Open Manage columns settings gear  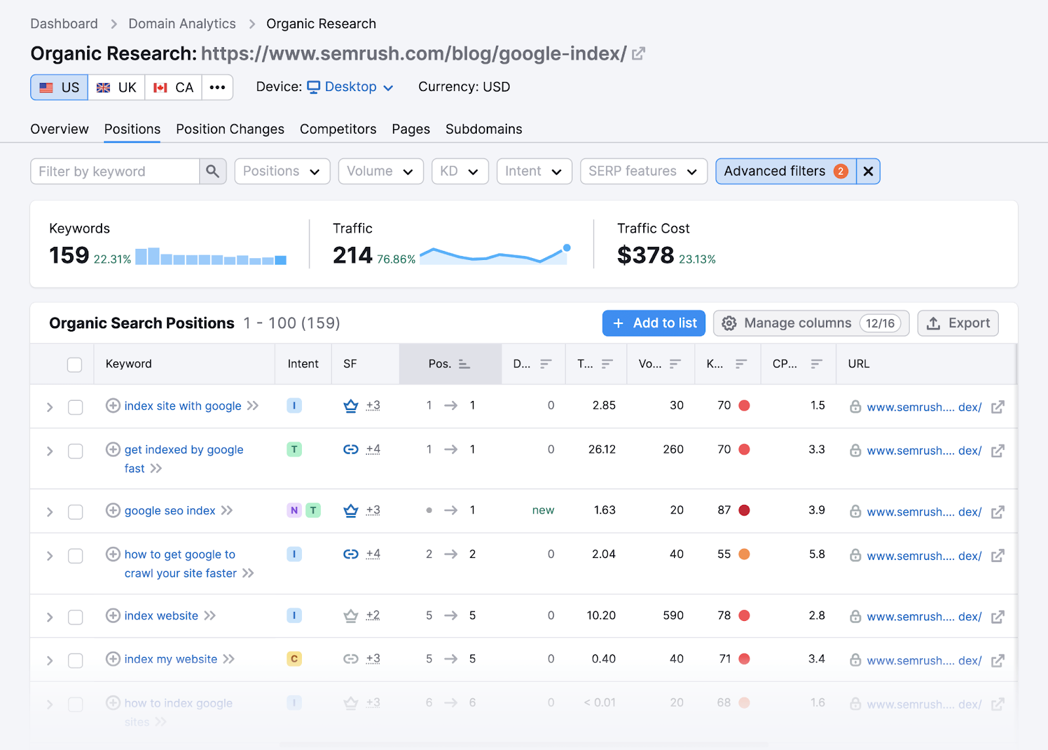tap(729, 323)
